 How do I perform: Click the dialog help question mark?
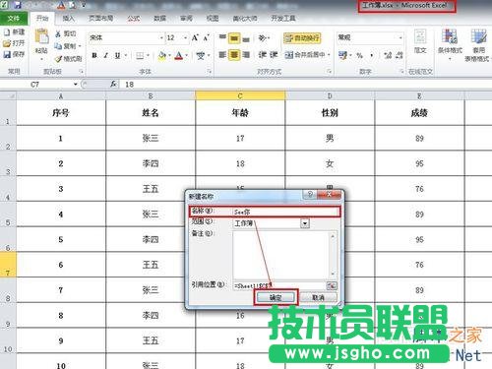(310, 195)
